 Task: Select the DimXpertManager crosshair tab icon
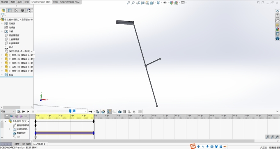click(x=23, y=11)
